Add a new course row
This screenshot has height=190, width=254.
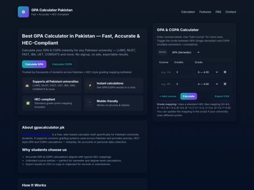pyautogui.click(x=168, y=96)
